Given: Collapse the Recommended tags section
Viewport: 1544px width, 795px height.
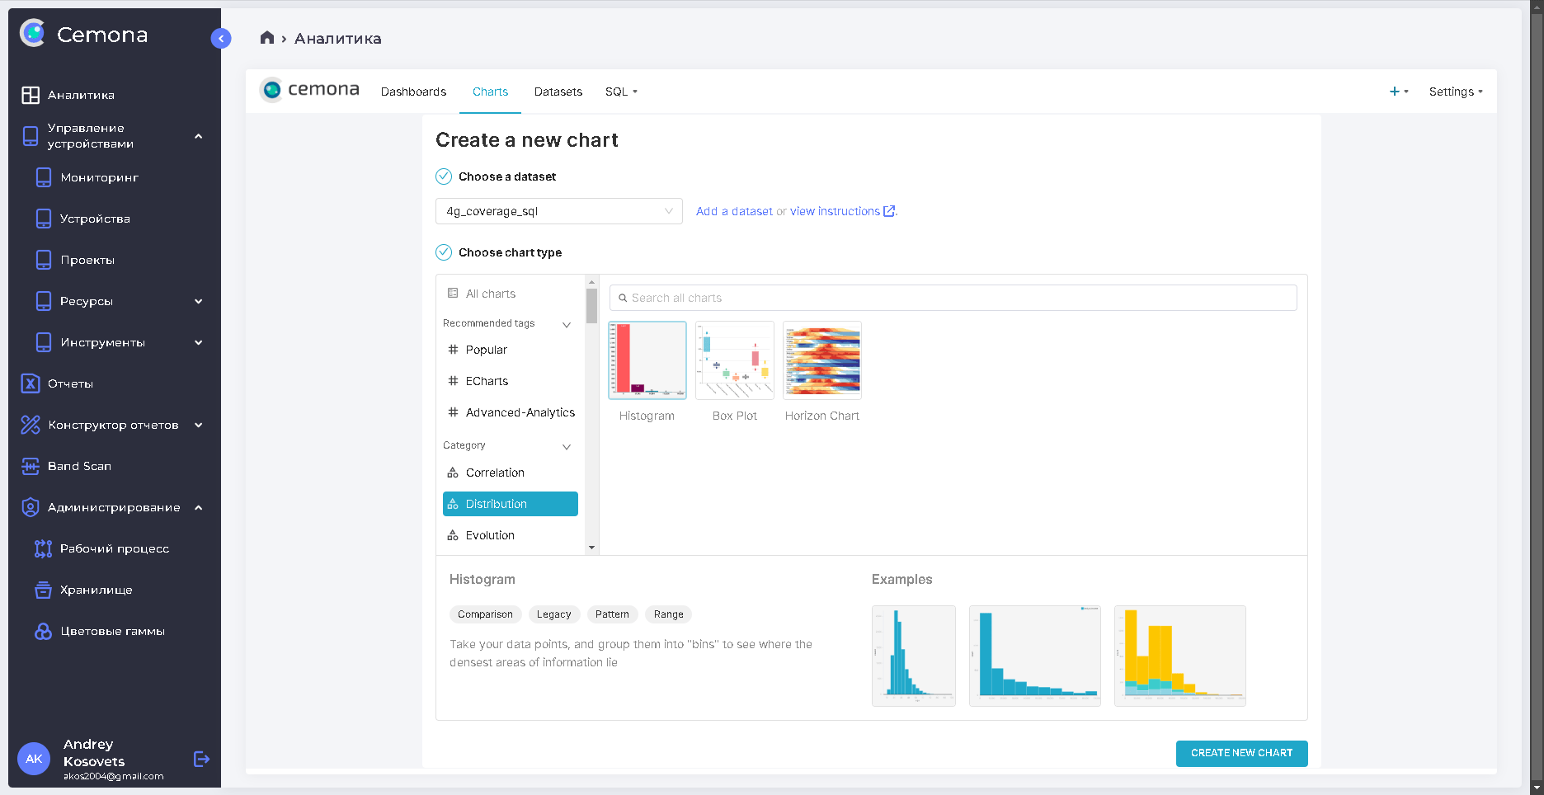Looking at the screenshot, I should [x=567, y=324].
